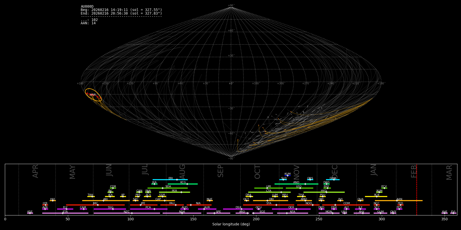Click the MAY month label
This screenshot has height=230, width=461.
73,172
